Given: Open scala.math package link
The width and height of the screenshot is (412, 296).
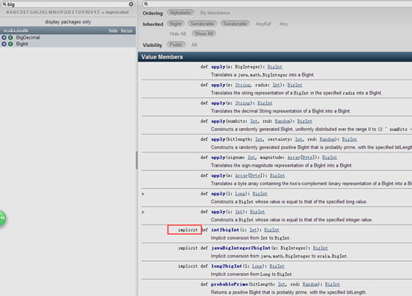Looking at the screenshot, I should 16,30.
